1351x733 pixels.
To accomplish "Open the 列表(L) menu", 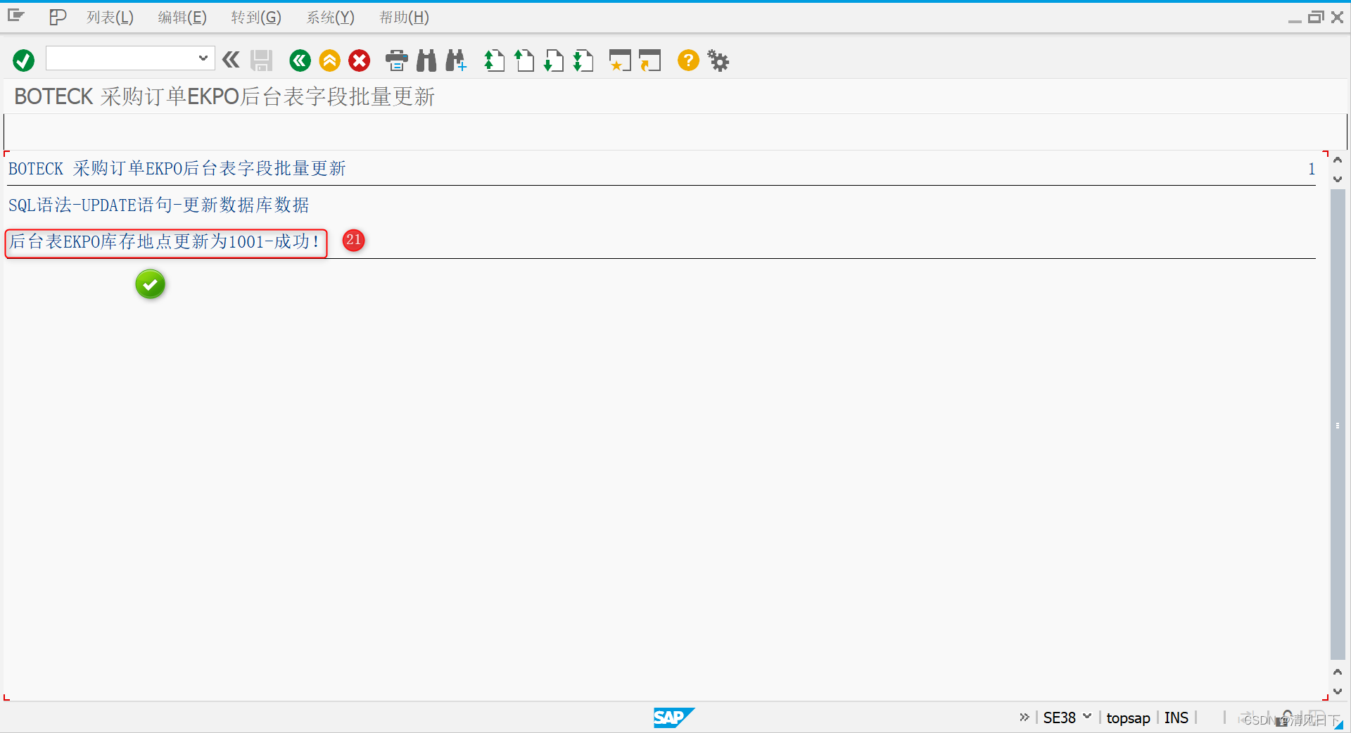I will tap(109, 17).
